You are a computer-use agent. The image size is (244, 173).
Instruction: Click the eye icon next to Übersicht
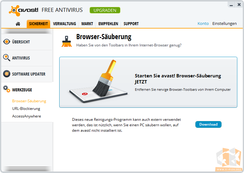pyautogui.click(x=7, y=42)
